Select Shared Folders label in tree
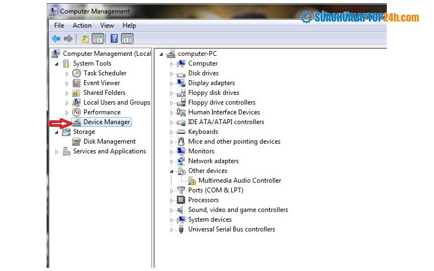 tap(104, 93)
